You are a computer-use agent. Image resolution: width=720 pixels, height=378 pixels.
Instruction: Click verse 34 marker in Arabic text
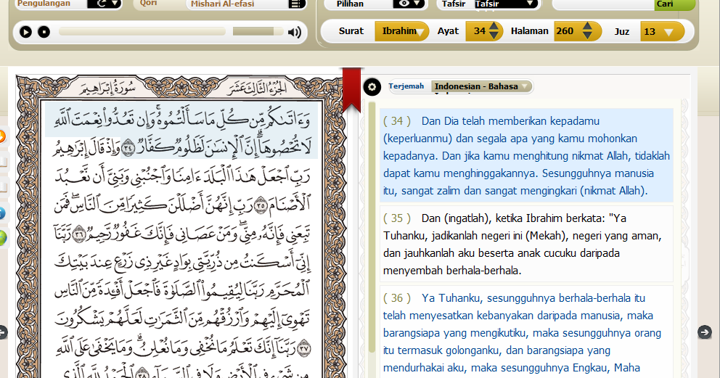[x=128, y=148]
